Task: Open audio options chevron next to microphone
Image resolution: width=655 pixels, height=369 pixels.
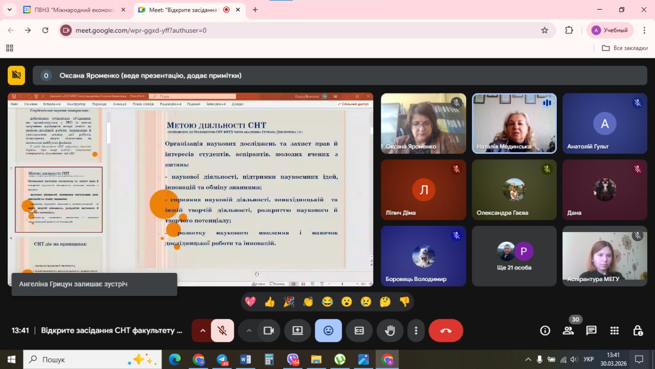Action: click(x=203, y=330)
